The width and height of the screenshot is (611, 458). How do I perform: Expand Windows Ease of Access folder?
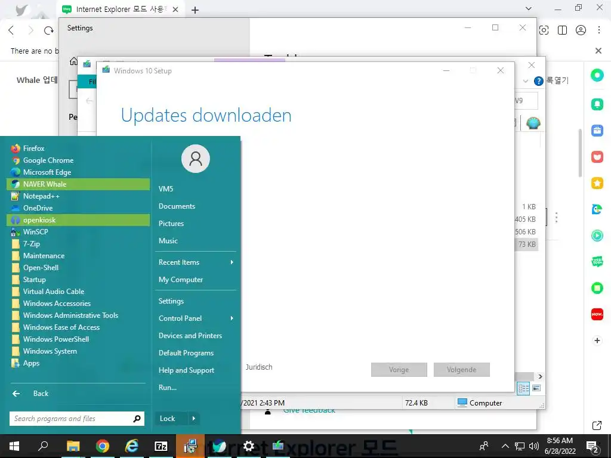(x=78, y=327)
